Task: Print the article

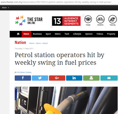Action: [91, 78]
